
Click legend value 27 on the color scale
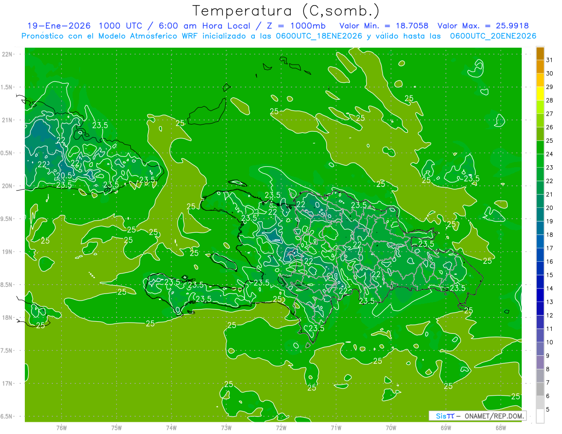550,114
